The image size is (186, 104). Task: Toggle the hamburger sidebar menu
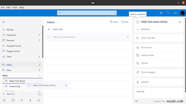coord(3,22)
